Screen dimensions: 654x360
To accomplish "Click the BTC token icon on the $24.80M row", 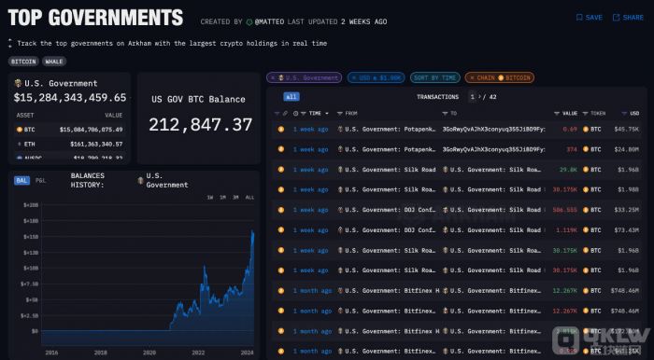I will pyautogui.click(x=586, y=149).
